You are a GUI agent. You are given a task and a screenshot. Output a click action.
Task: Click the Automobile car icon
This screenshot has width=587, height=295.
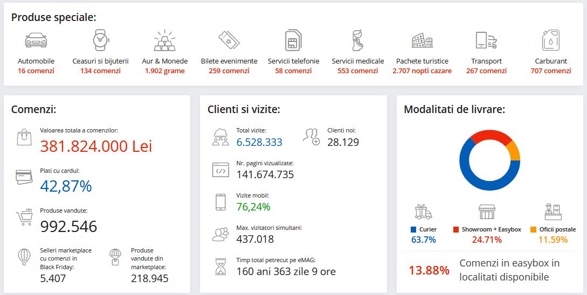coord(36,40)
